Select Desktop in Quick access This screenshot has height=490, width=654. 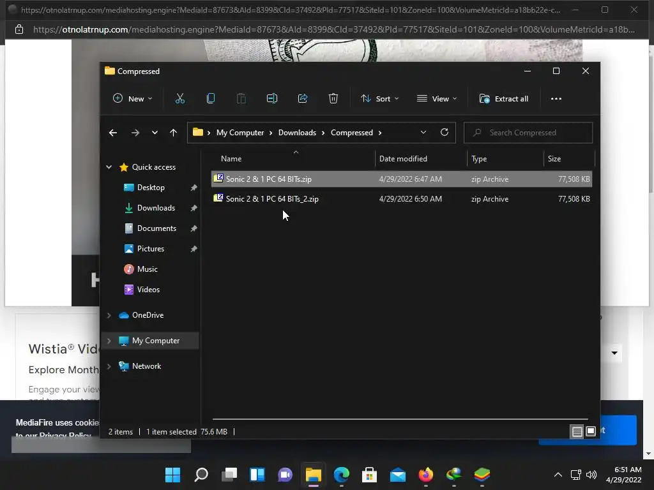pos(151,188)
